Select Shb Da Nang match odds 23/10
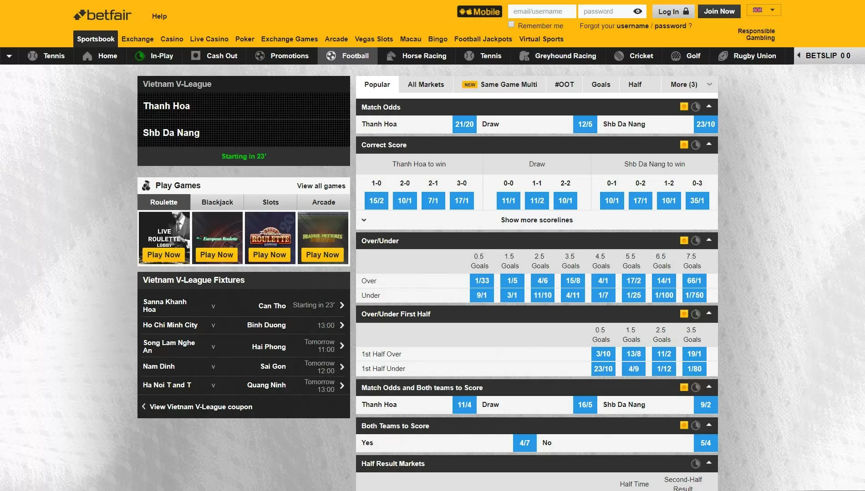The height and width of the screenshot is (491, 865). tap(706, 124)
